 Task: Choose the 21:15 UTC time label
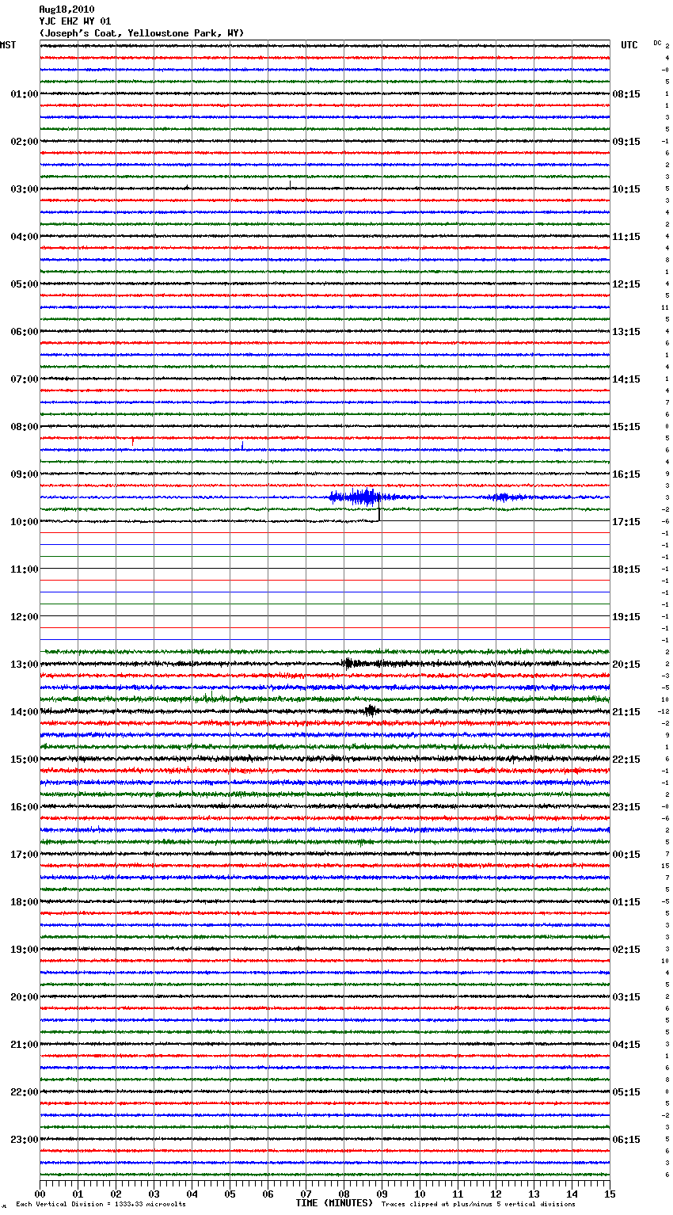coord(626,712)
